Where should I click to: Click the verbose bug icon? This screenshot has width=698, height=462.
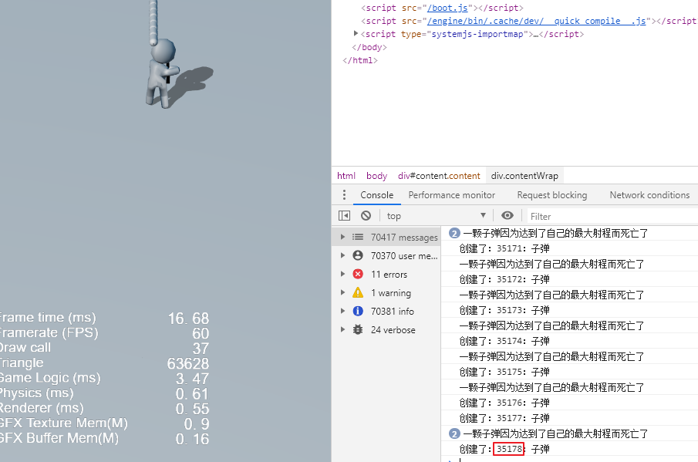[x=358, y=330]
